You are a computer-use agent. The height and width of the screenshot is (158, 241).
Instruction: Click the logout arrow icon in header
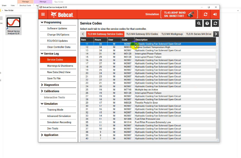[x=215, y=14]
